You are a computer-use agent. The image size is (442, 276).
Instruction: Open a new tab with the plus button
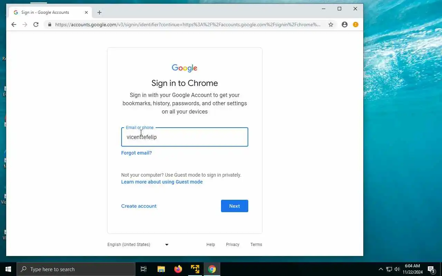click(x=99, y=12)
